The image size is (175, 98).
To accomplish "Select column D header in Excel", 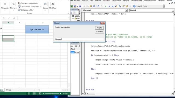I will [x=31, y=23].
